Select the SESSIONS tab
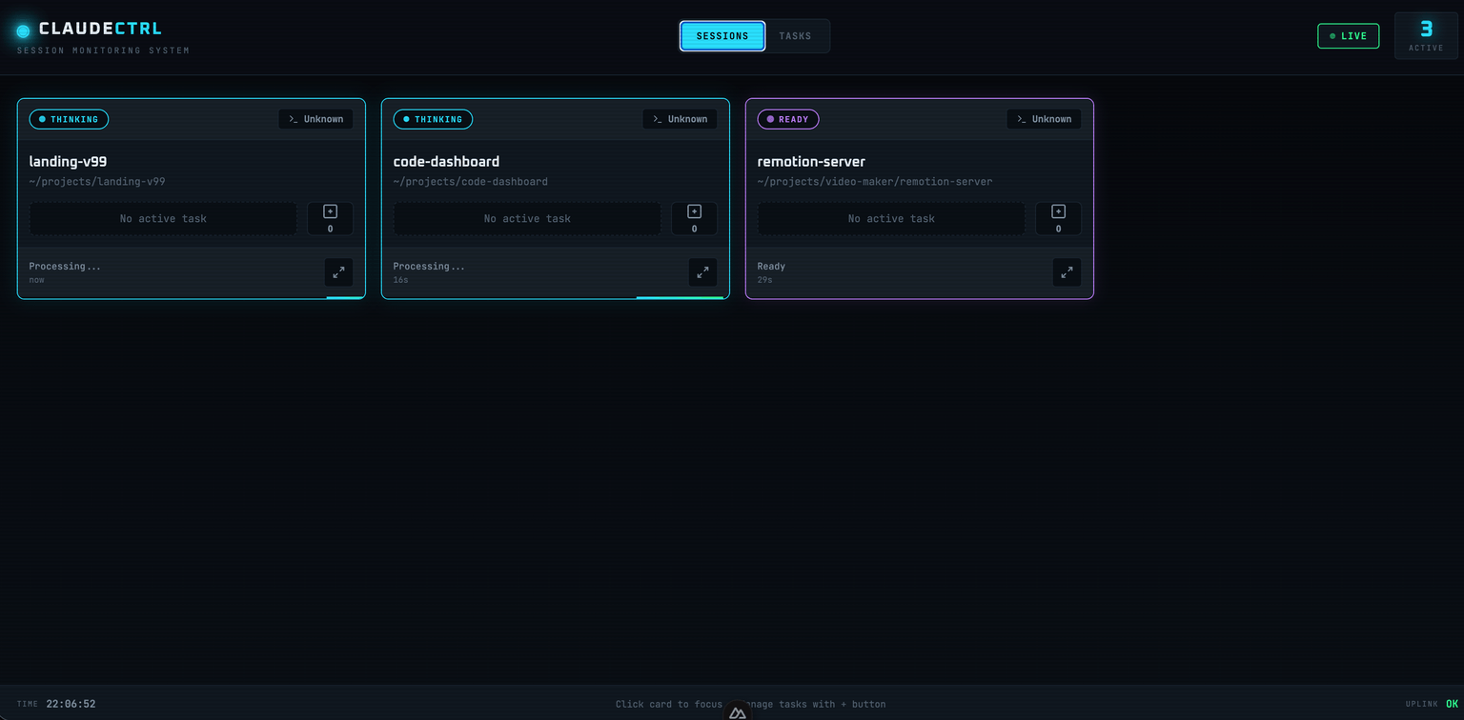 pos(722,35)
